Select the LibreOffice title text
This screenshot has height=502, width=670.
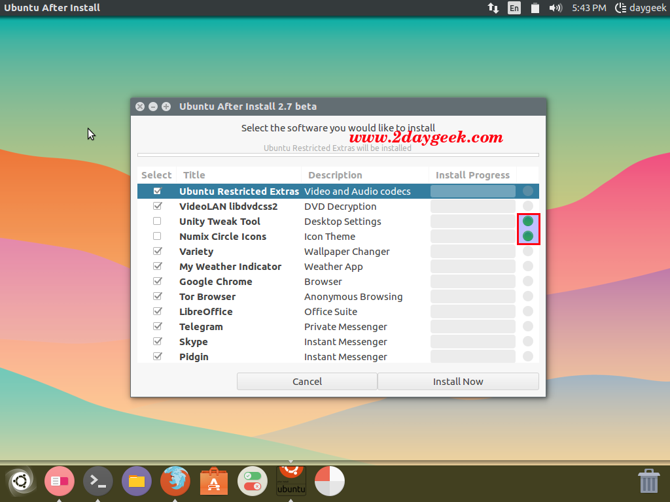[x=205, y=312]
